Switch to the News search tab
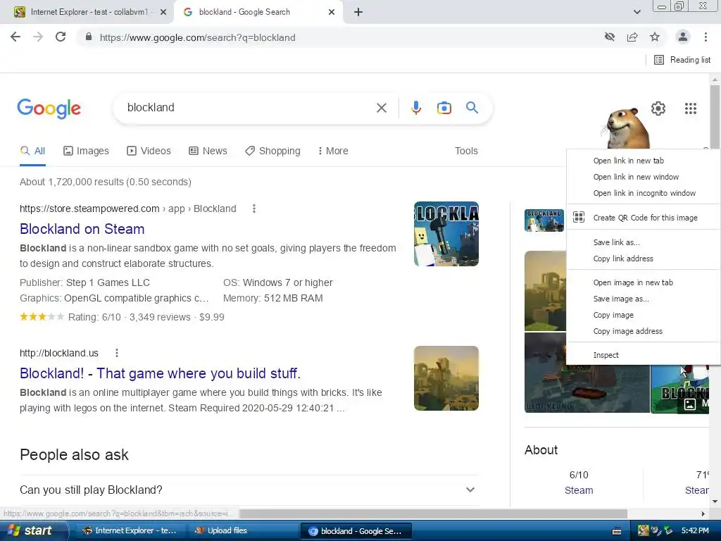 coord(208,151)
